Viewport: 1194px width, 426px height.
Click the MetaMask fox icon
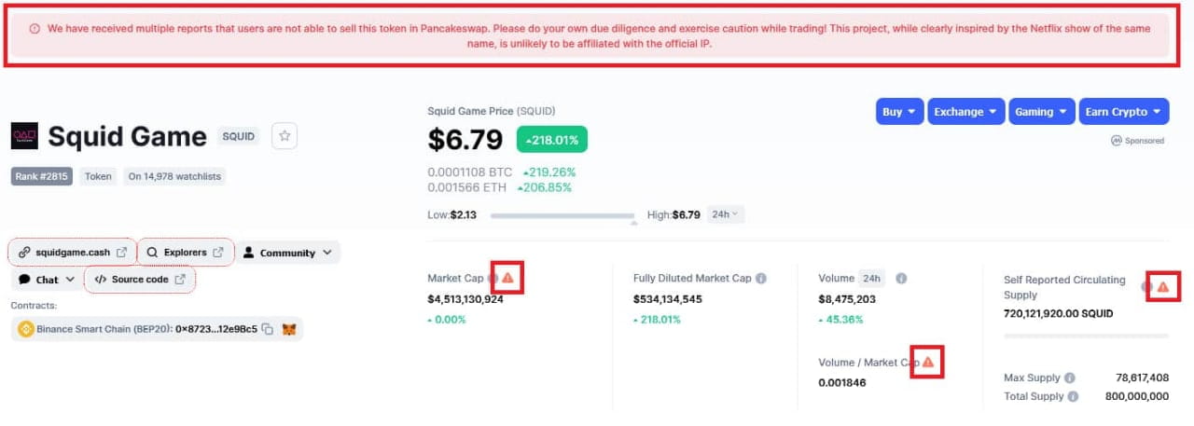point(289,329)
